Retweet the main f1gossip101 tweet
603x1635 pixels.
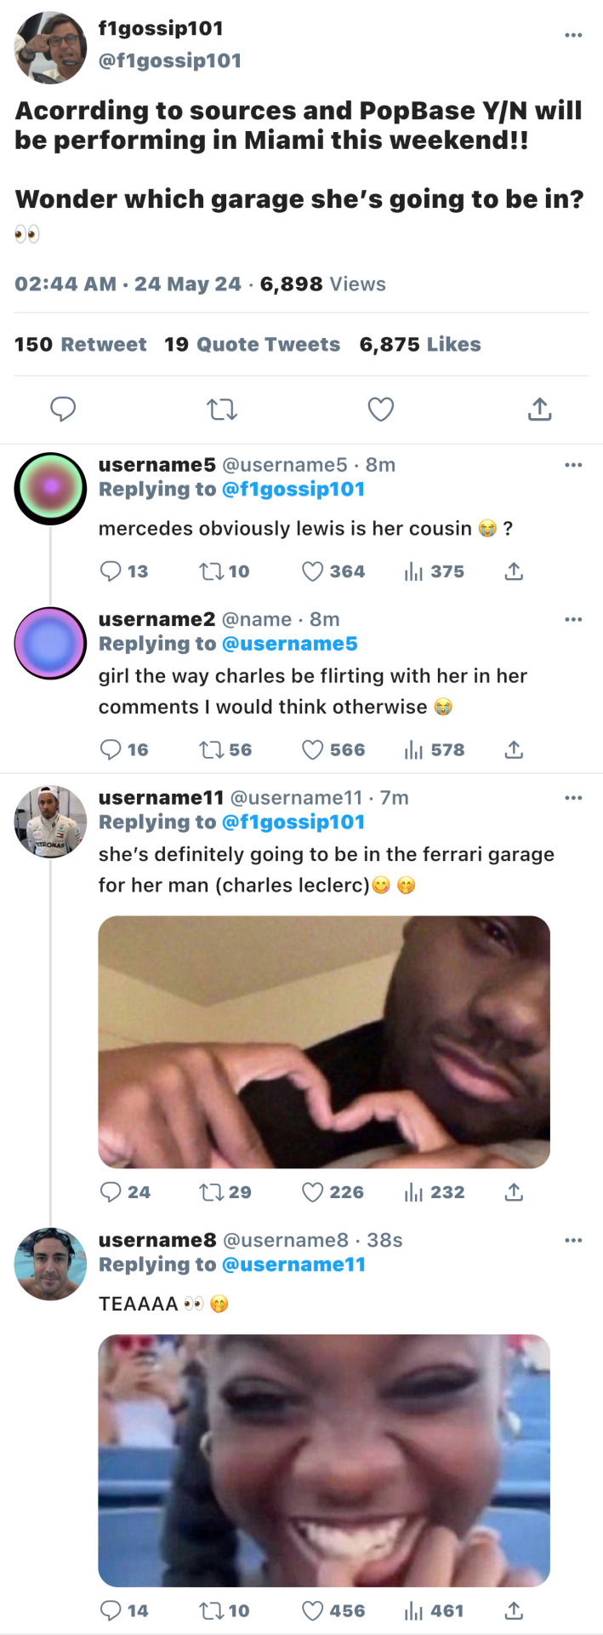(x=222, y=410)
